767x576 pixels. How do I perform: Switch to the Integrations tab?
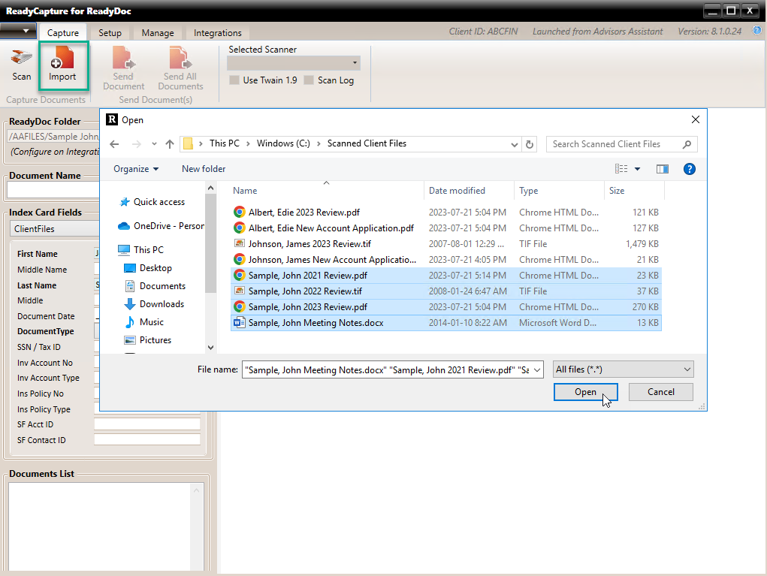click(218, 32)
